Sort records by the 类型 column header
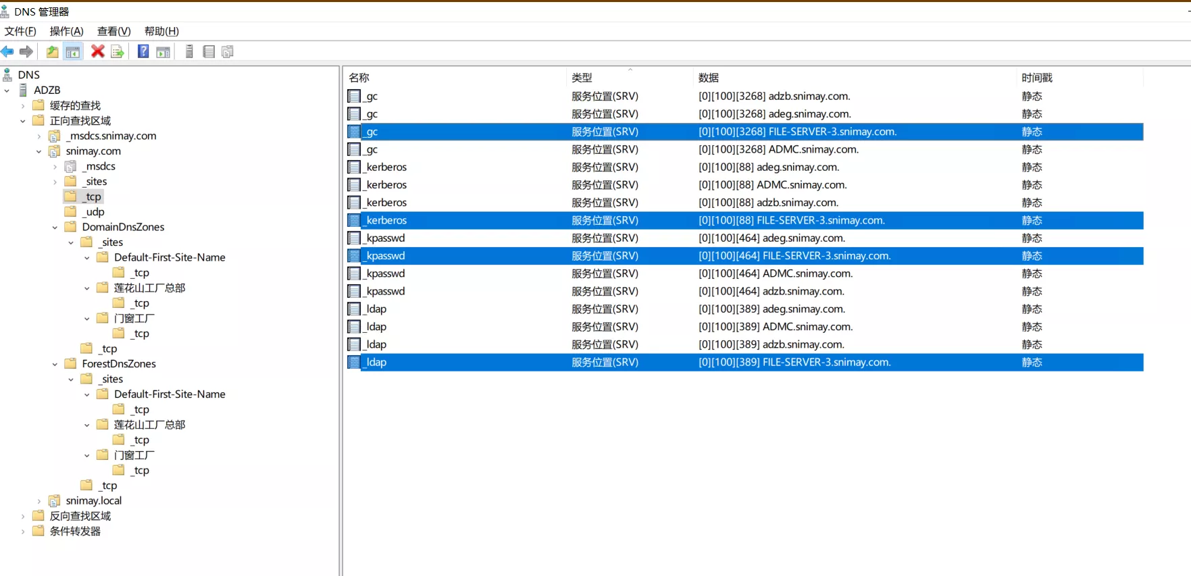Viewport: 1191px width, 576px height. pyautogui.click(x=582, y=78)
